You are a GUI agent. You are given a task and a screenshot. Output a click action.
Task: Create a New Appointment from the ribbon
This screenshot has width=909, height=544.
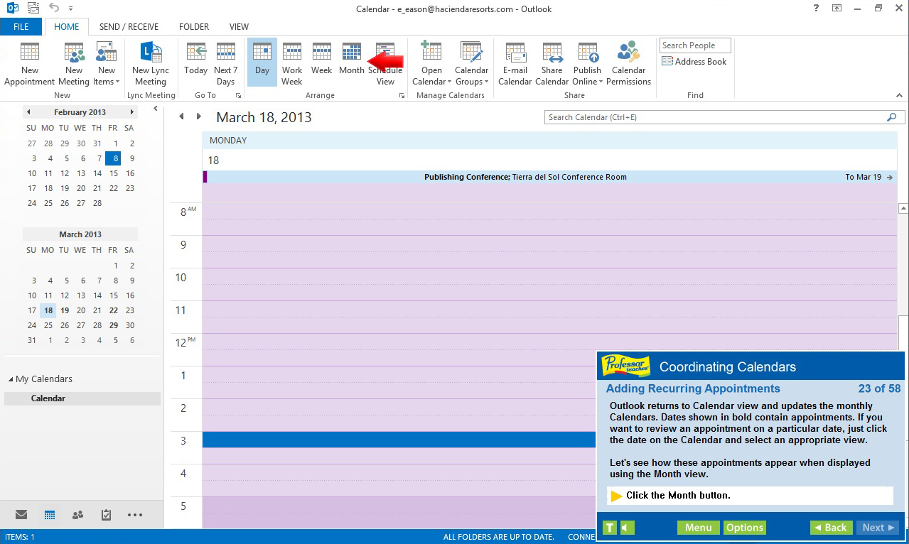click(29, 62)
